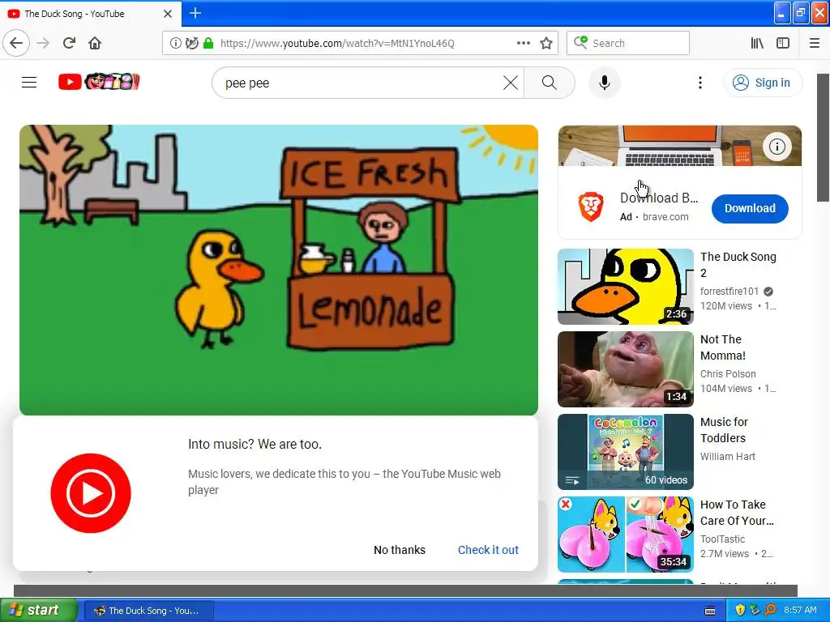This screenshot has width=830, height=622.
Task: Click the Chris Polson channel name
Action: (728, 374)
